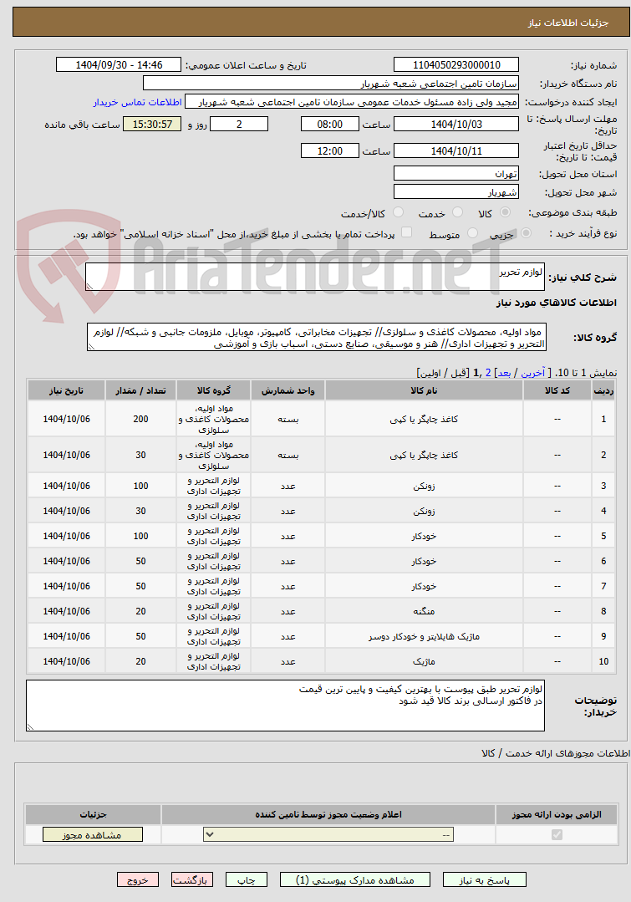Screen dimensions: 631x902
Task: Click the remaining days field showing 2
Action: click(x=239, y=125)
